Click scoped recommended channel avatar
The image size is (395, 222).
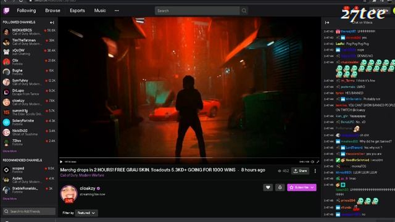pos(6,170)
